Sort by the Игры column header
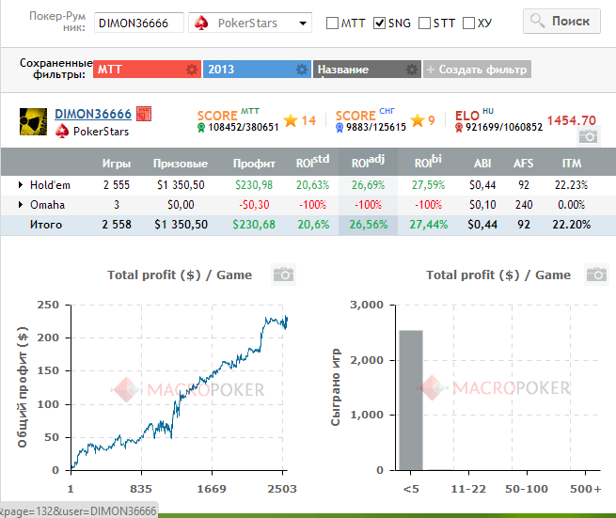The image size is (616, 518). coord(117,164)
